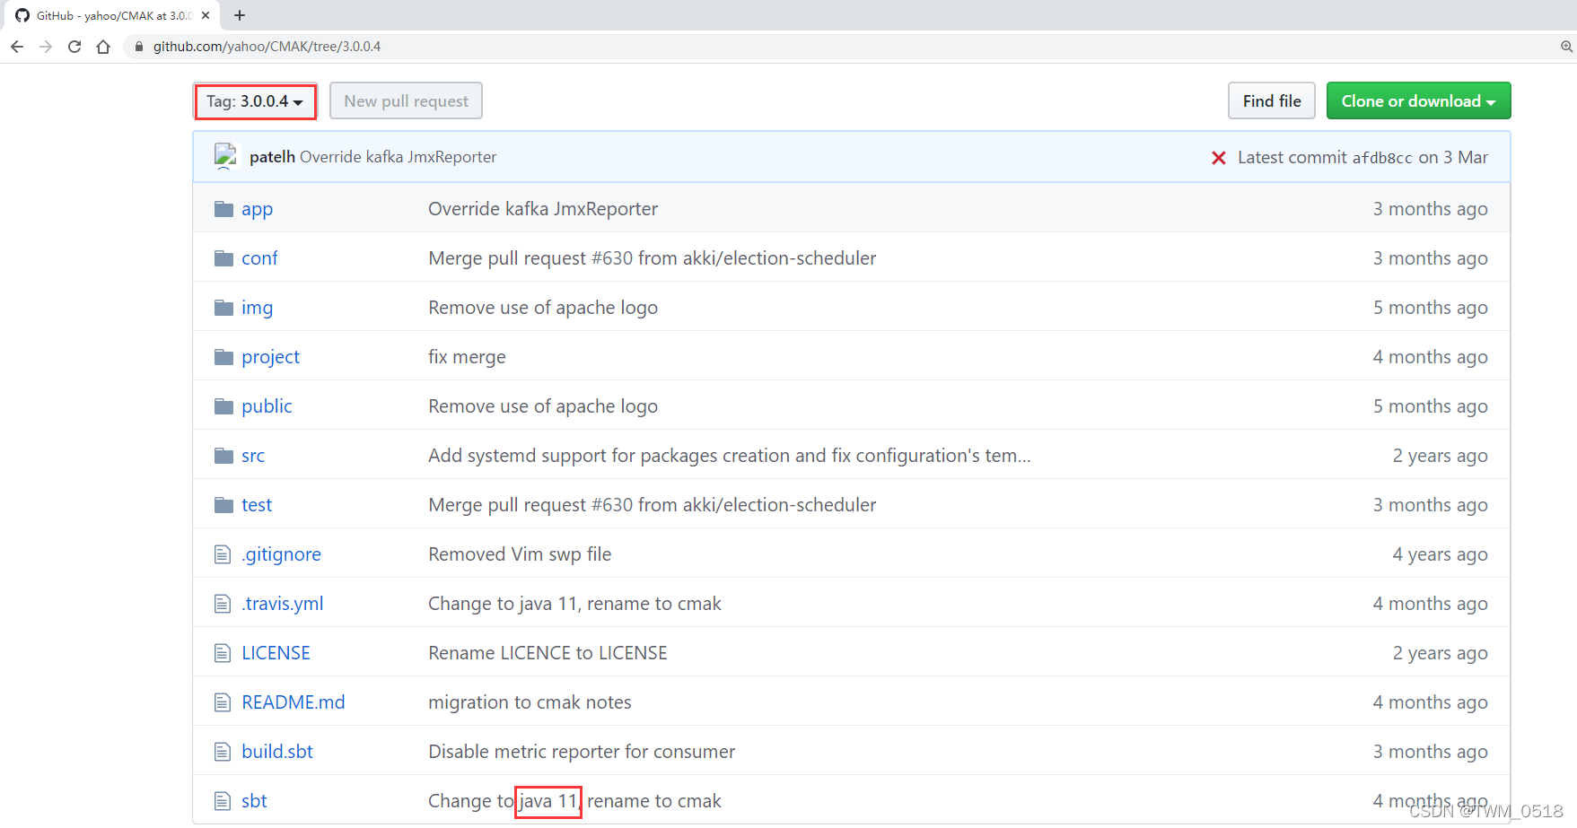This screenshot has height=828, width=1577.
Task: Click patelh's avatar image
Action: 225,156
